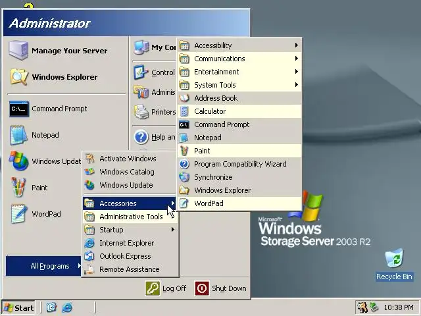Expand the Communications submenu arrow

coord(297,59)
